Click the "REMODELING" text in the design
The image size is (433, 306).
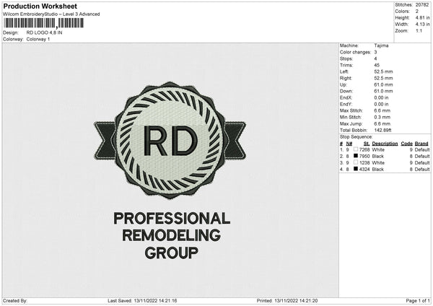click(172, 235)
